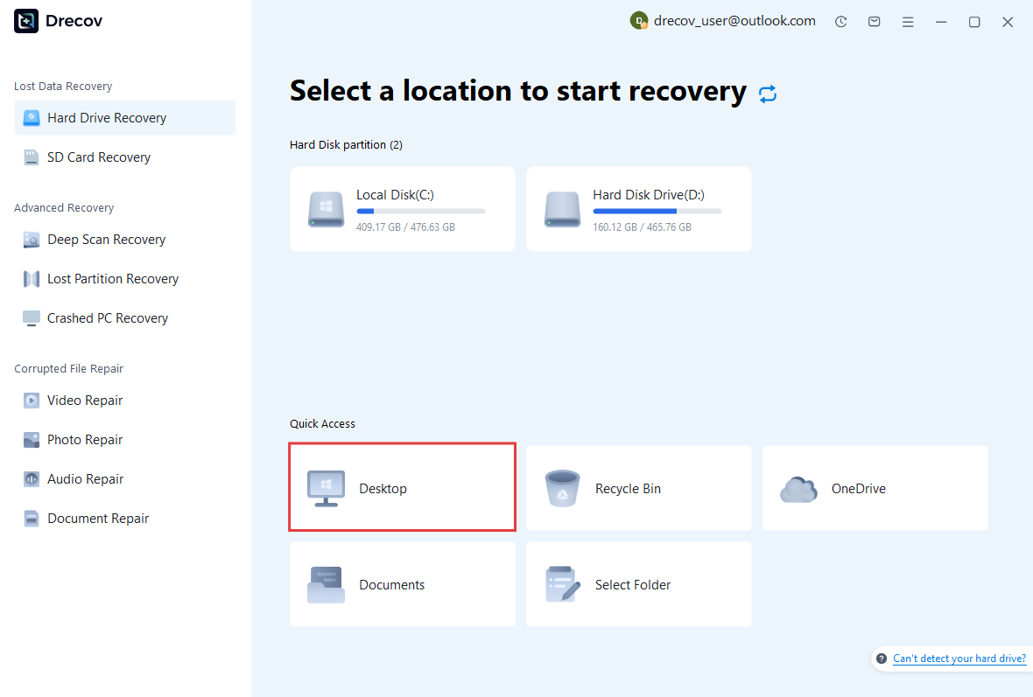Click the Local Disk C usage bar
This screenshot has height=697, width=1033.
[421, 210]
